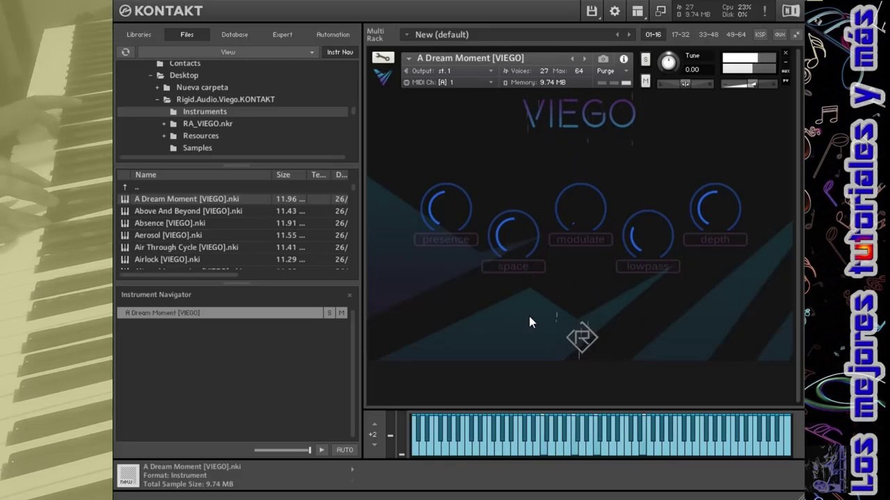
Task: Play the sample preview button
Action: 321,450
